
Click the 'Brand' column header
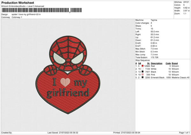click(x=175, y=63)
